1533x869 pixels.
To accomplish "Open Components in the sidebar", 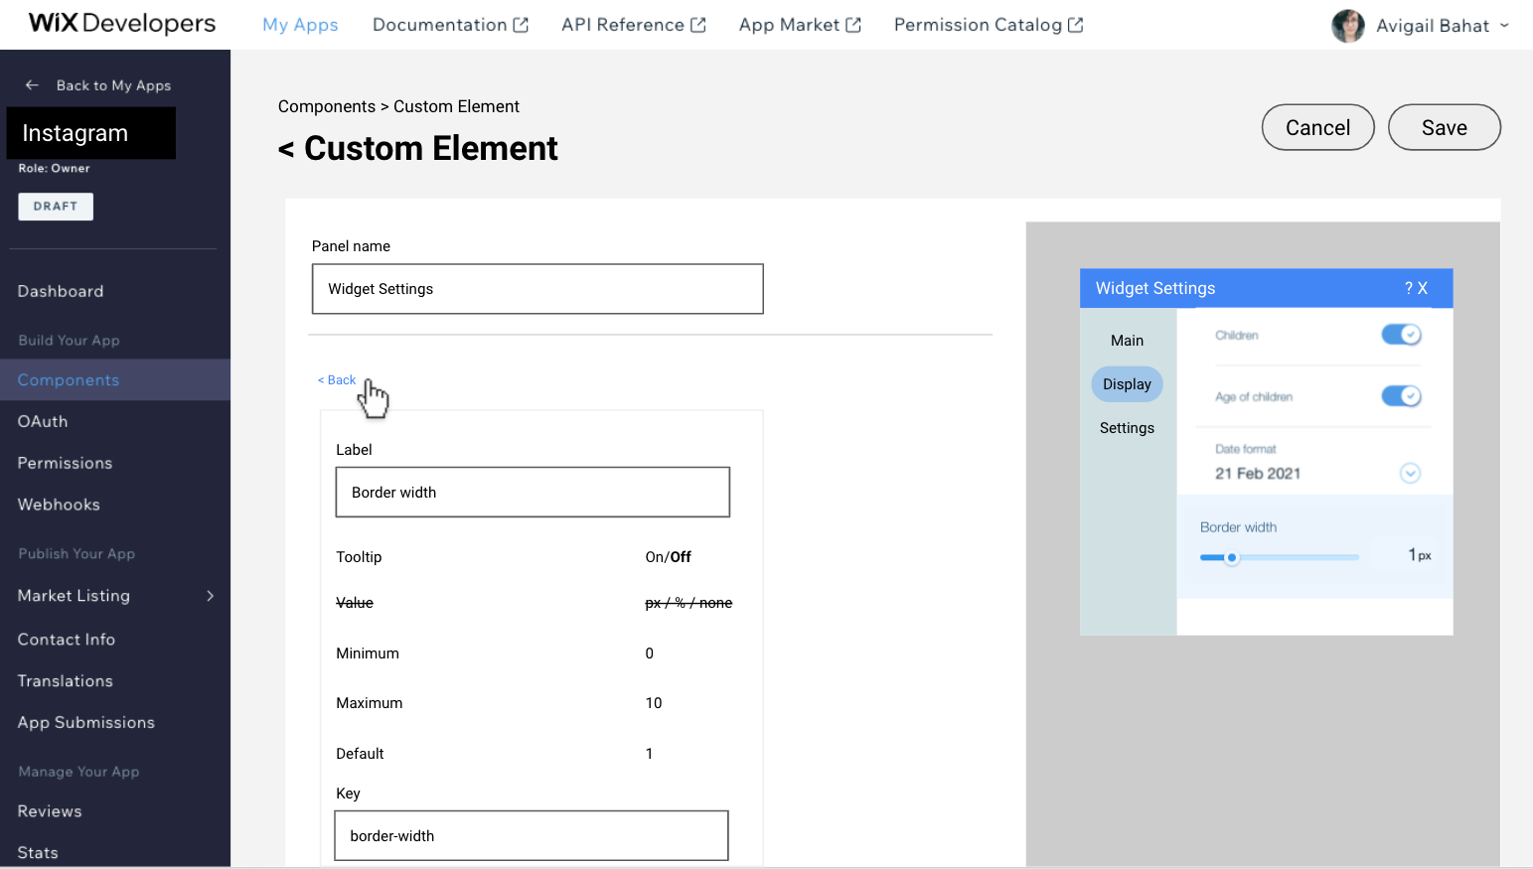I will (x=115, y=379).
